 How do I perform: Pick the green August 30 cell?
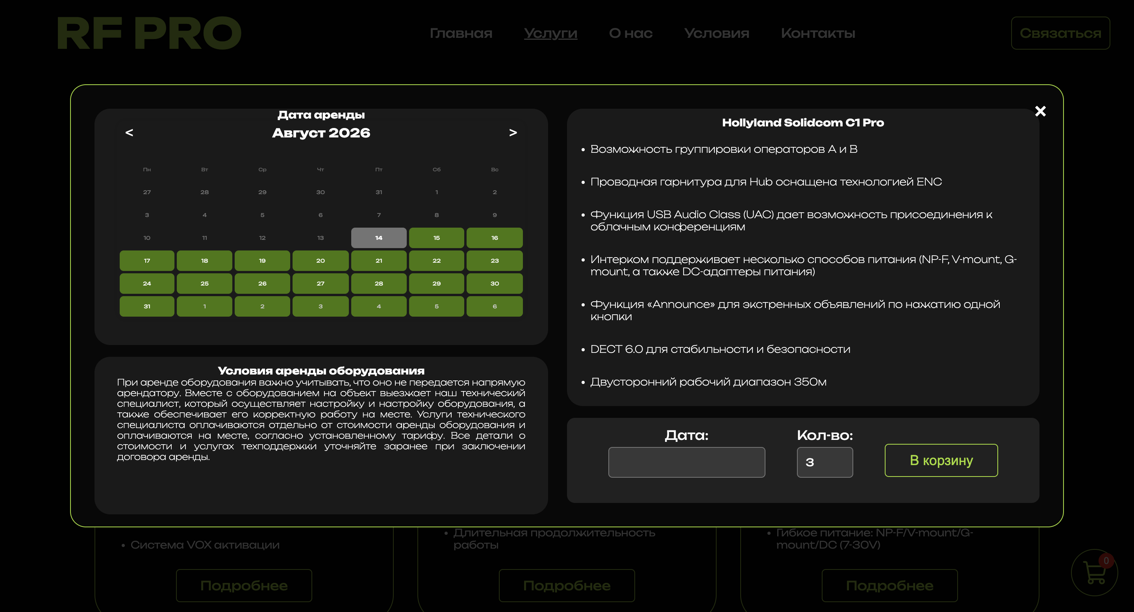click(x=495, y=284)
